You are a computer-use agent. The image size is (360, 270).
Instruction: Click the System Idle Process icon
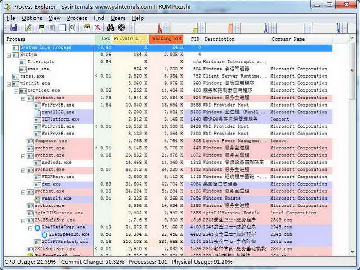(x=16, y=47)
